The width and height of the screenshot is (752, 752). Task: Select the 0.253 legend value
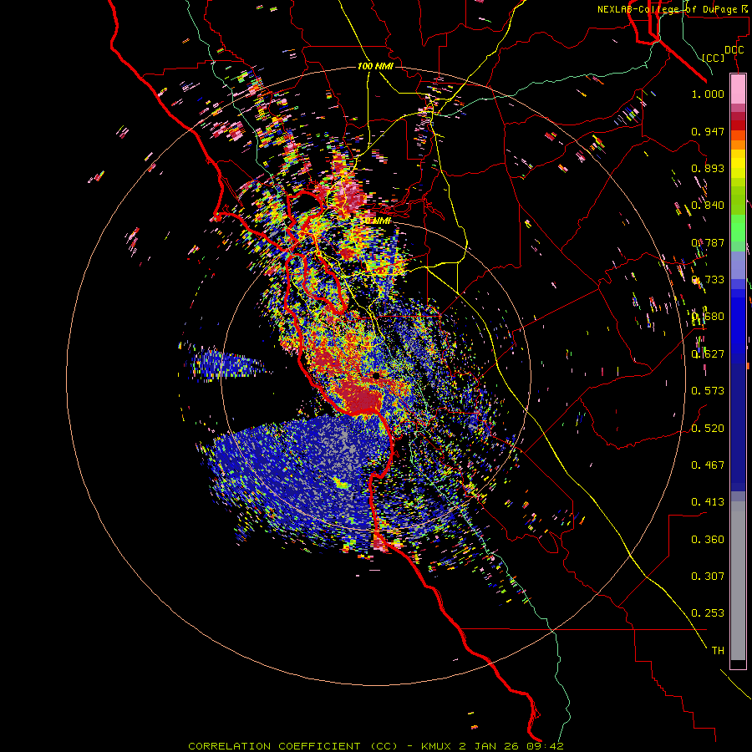708,613
